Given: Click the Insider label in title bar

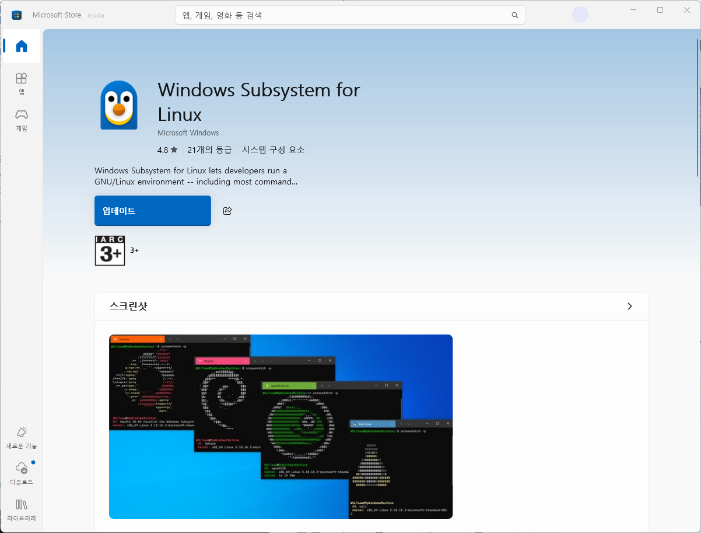Looking at the screenshot, I should point(96,16).
